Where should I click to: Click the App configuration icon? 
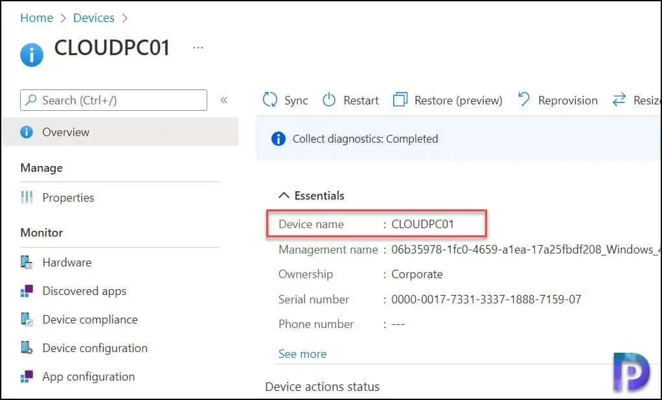pyautogui.click(x=27, y=377)
